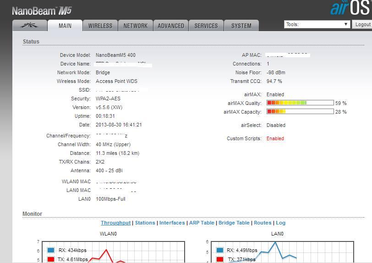Click the Network Mode value Bridge
372x263 pixels.
pyautogui.click(x=103, y=72)
